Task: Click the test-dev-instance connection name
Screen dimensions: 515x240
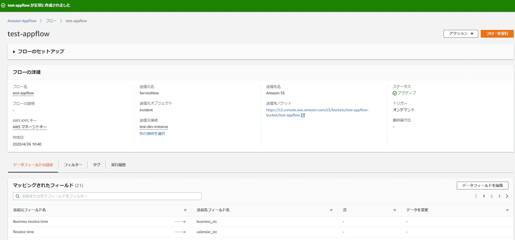Action: (x=154, y=127)
